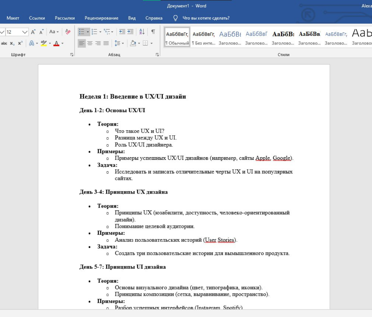Increase paragraph indent
372x317 pixels.
point(130,32)
